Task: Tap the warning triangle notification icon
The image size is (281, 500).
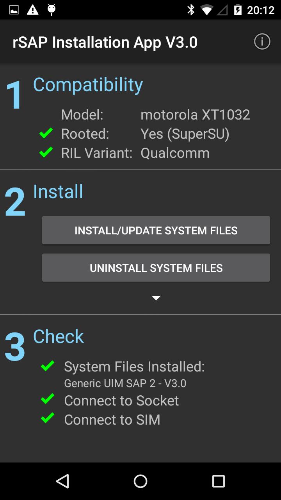Action: (x=33, y=10)
